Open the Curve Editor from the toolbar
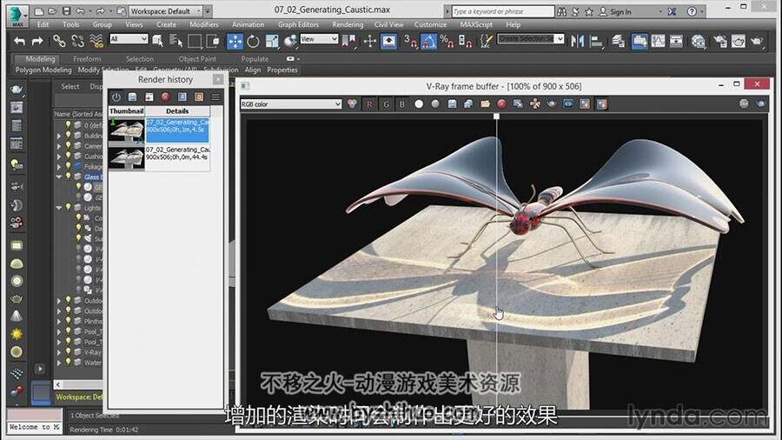The width and height of the screenshot is (782, 440). pos(658,41)
